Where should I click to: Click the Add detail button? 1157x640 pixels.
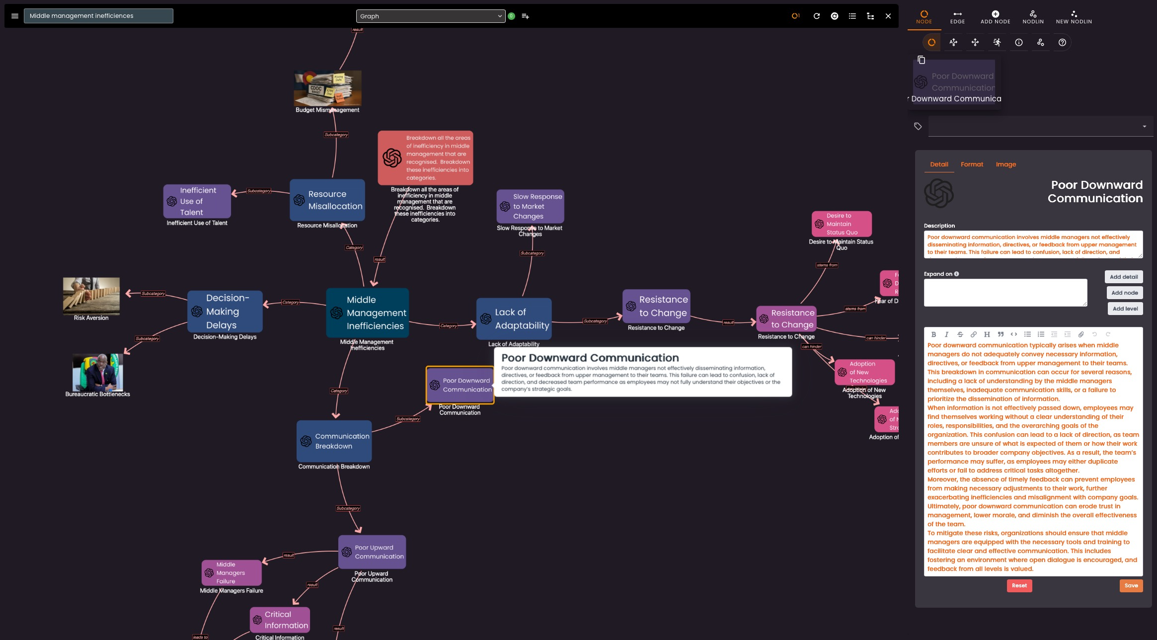(1123, 277)
